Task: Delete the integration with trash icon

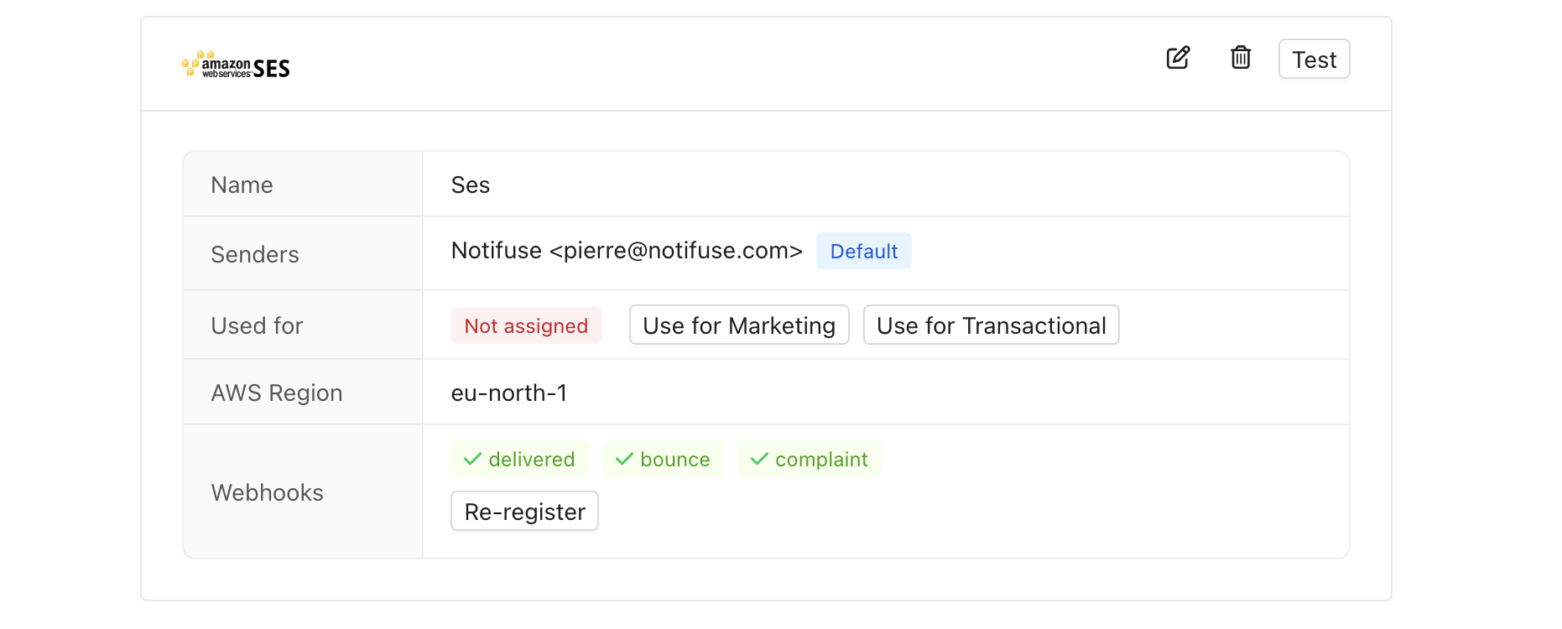Action: point(1241,58)
